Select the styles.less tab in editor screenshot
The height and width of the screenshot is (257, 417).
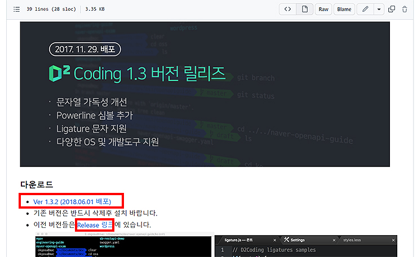pyautogui.click(x=352, y=240)
